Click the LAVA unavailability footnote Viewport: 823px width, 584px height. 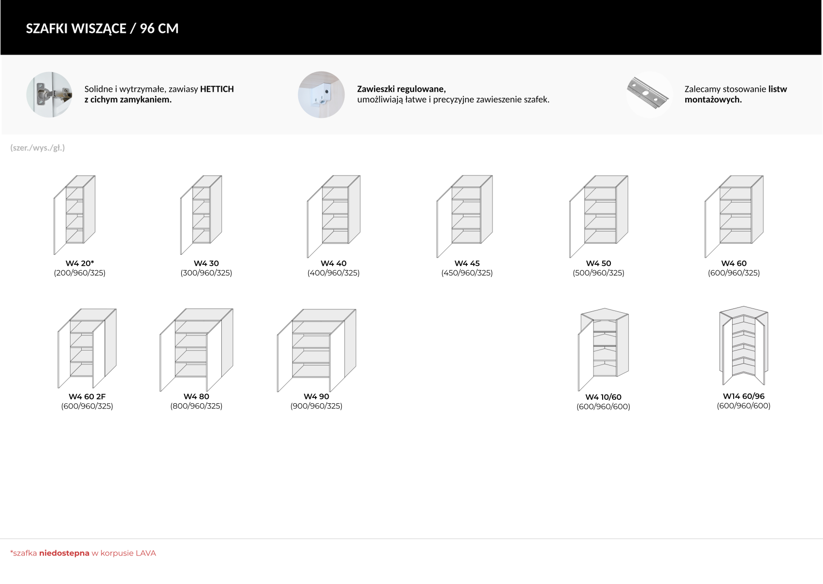coord(83,553)
